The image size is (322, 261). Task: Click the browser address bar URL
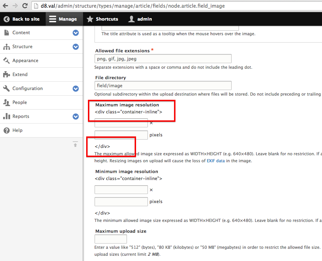pyautogui.click(x=133, y=6)
